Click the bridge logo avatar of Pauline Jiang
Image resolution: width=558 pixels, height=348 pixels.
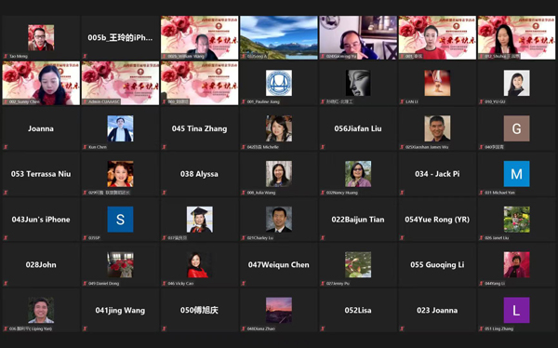279,83
